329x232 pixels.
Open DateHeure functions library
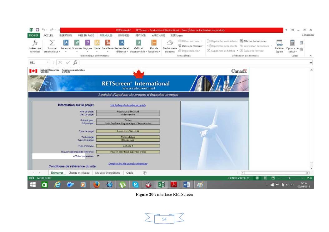coord(108,43)
